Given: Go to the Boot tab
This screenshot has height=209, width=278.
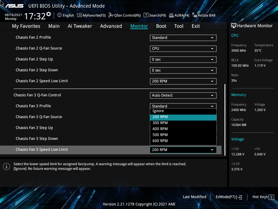Looking at the screenshot, I should 161,26.
